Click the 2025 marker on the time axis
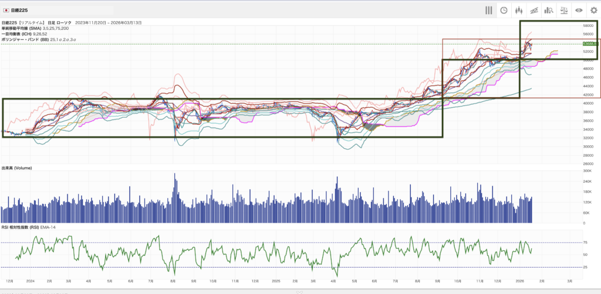The width and height of the screenshot is (601, 294). pos(275,281)
